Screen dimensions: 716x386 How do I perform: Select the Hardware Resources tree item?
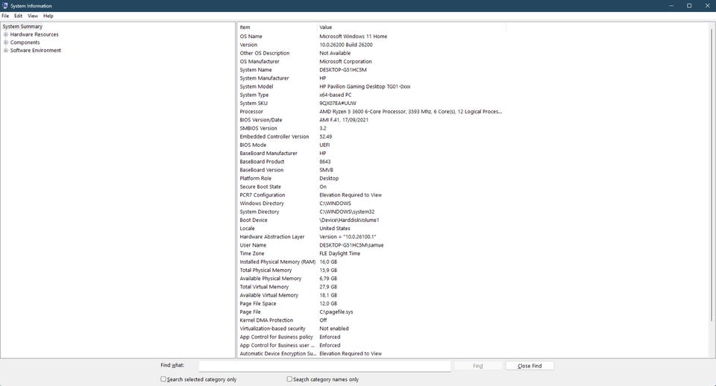(34, 34)
